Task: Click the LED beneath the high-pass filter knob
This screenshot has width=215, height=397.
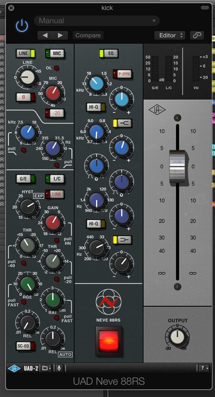Action: click(57, 165)
